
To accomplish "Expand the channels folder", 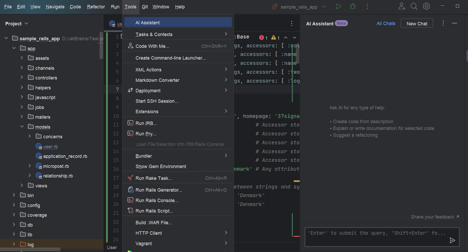I will pyautogui.click(x=22, y=68).
